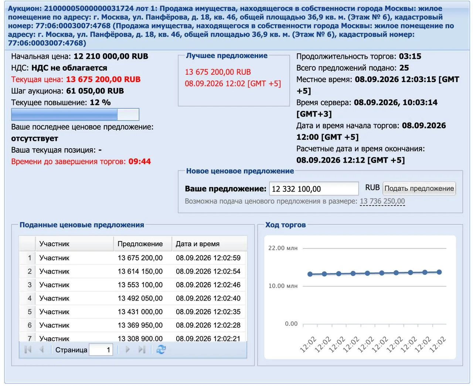This screenshot has height=386, width=473.
Task: Select bid row with 13 553 100,00
Action: pyautogui.click(x=133, y=285)
